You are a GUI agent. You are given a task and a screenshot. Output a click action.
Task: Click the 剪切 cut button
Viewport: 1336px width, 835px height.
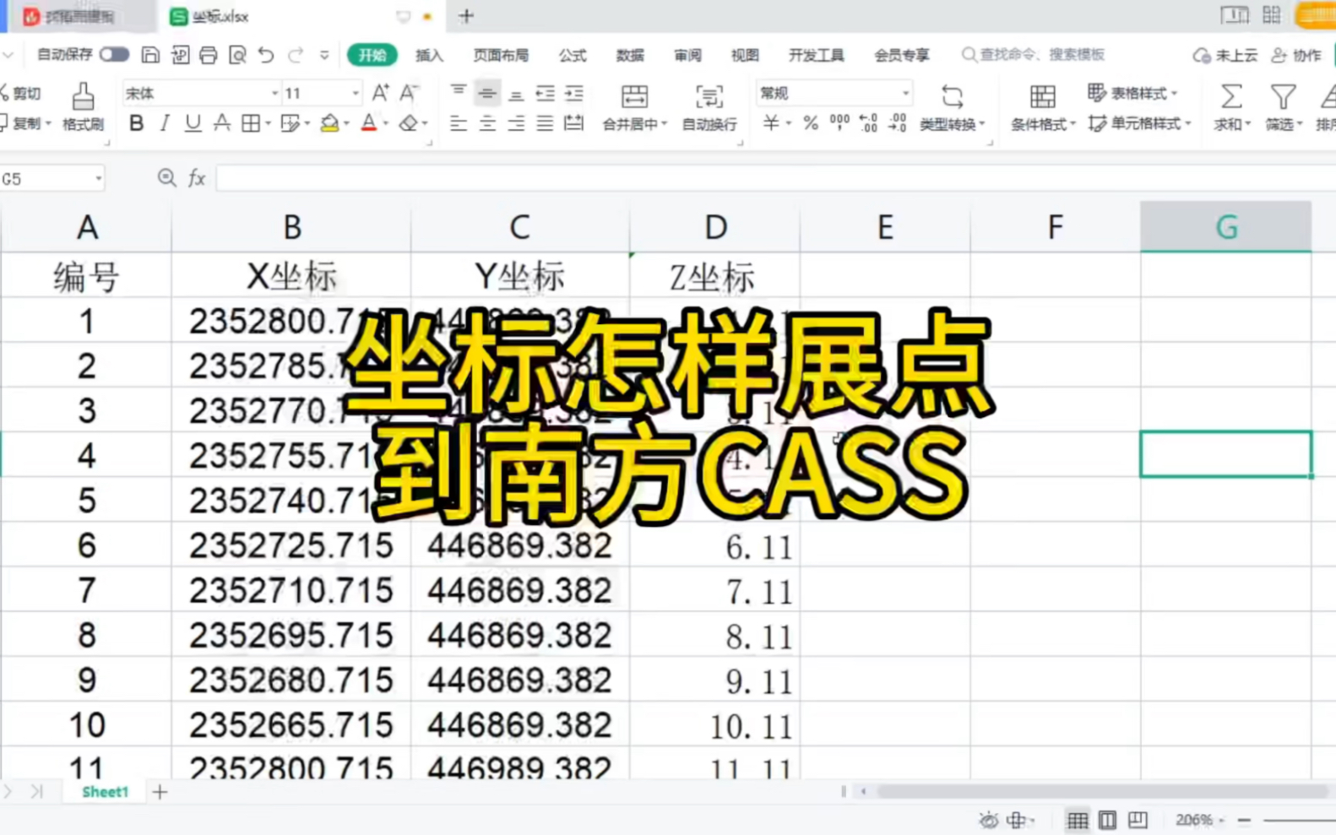(21, 93)
